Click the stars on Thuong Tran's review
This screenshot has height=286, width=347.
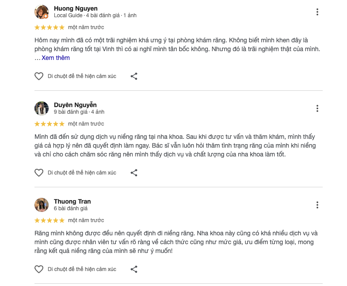(x=50, y=220)
